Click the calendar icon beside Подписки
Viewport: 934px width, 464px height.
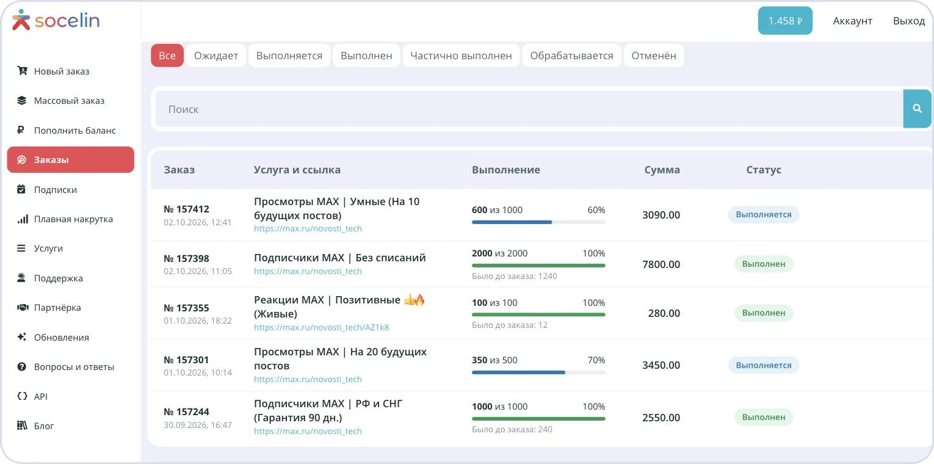coord(22,189)
